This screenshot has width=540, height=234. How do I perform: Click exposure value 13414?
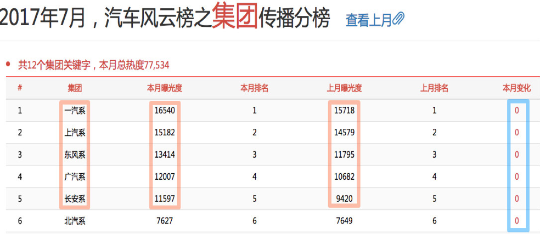coord(165,155)
